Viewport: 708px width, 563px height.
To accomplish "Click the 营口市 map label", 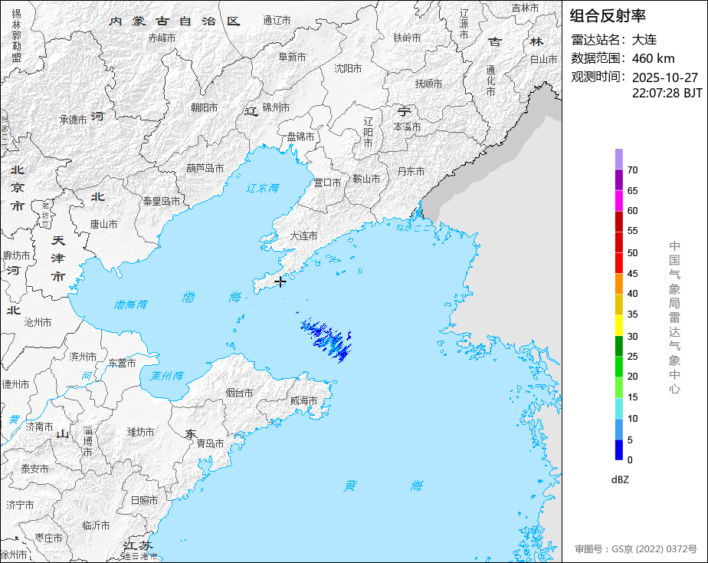I will (x=327, y=183).
